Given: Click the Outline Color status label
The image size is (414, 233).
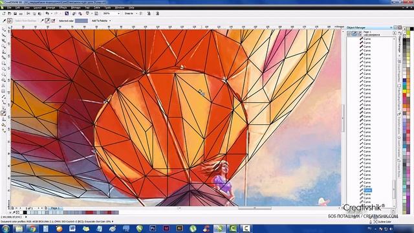Looking at the screenshot, I should (x=384, y=221).
